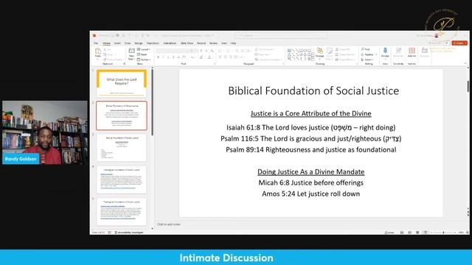The width and height of the screenshot is (472, 265).
Task: Click the font color icon
Action: tap(209, 57)
